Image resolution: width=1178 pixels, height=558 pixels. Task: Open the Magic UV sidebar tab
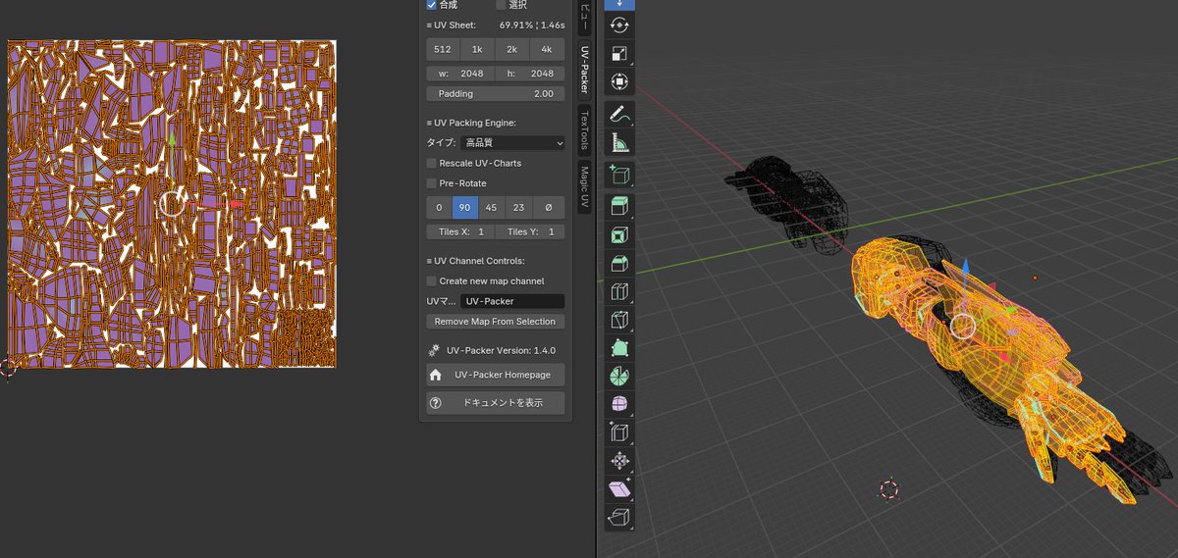point(584,188)
